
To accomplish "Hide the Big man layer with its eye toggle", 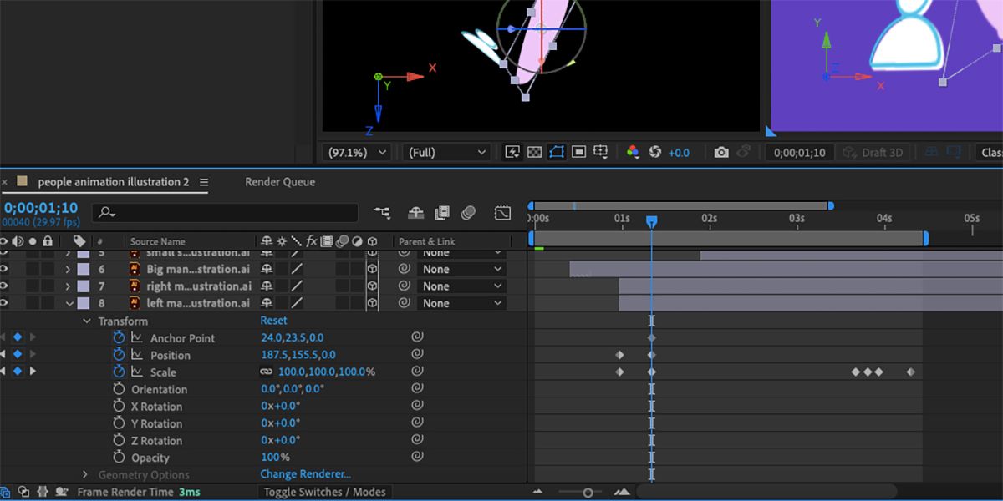I will [4, 269].
